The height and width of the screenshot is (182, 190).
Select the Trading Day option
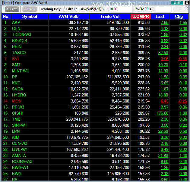click(50, 9)
